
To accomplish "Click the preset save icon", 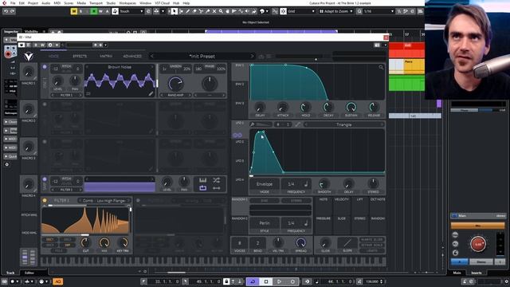I will pos(261,57).
